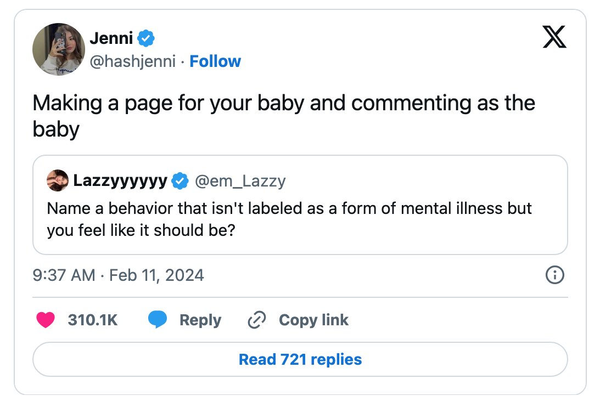Follow the @hashjenni account
Viewport: 600px width, 407px height.
pos(215,61)
